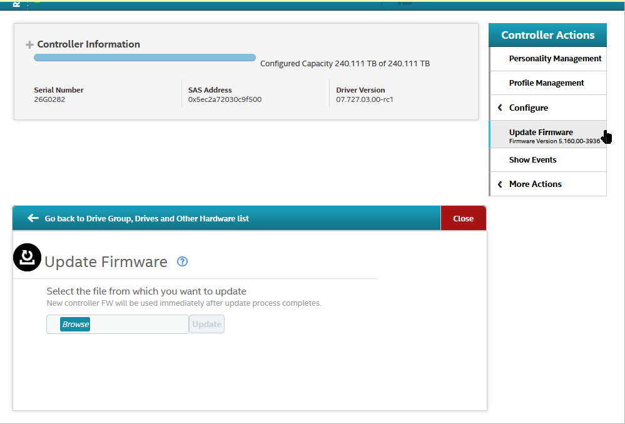Click the plus icon beside Controller Information
Viewport: 625px width, 424px height.
pyautogui.click(x=29, y=45)
